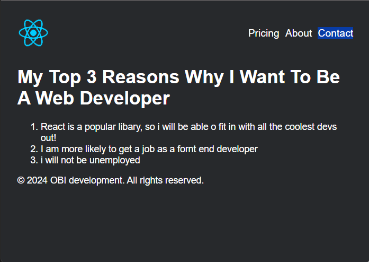
Task: Click the center nucleus of React logo
Action: tap(33, 33)
